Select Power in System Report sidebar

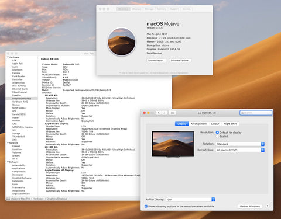(x=15, y=117)
